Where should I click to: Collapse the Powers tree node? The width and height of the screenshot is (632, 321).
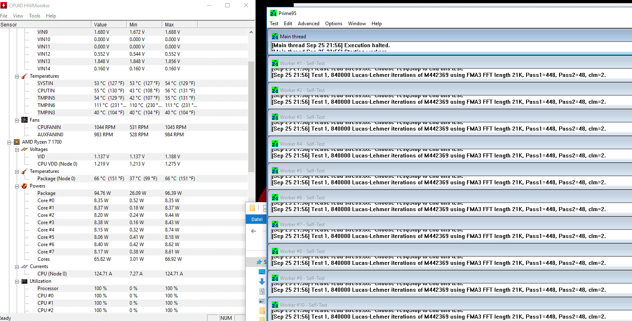coord(17,186)
